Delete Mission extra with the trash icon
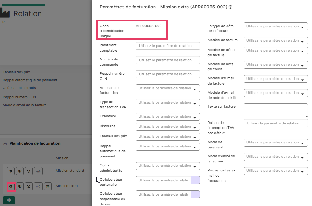312x206 pixels. (x=48, y=186)
